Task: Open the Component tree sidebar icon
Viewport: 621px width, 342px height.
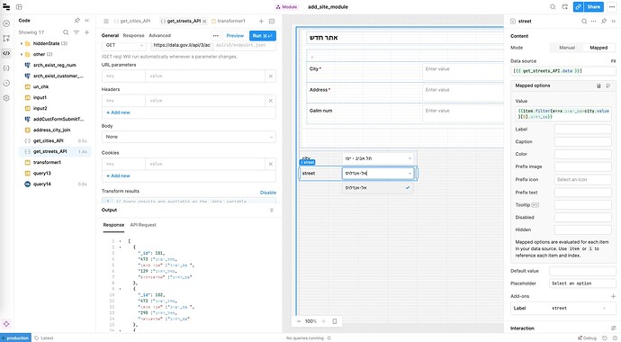Action: click(6, 39)
